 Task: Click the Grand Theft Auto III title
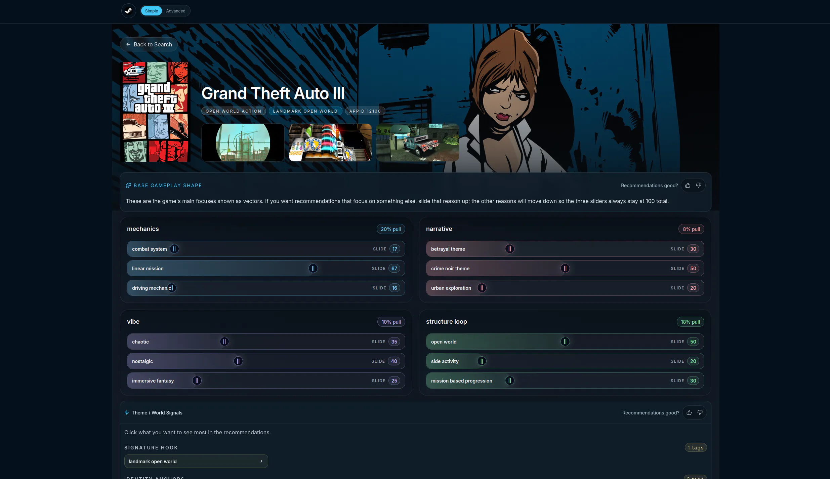(273, 93)
